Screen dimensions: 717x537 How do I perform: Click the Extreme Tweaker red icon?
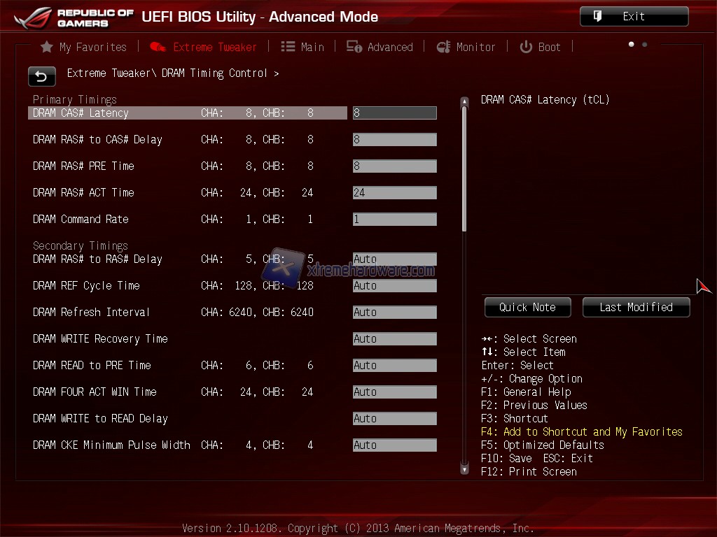pyautogui.click(x=158, y=47)
